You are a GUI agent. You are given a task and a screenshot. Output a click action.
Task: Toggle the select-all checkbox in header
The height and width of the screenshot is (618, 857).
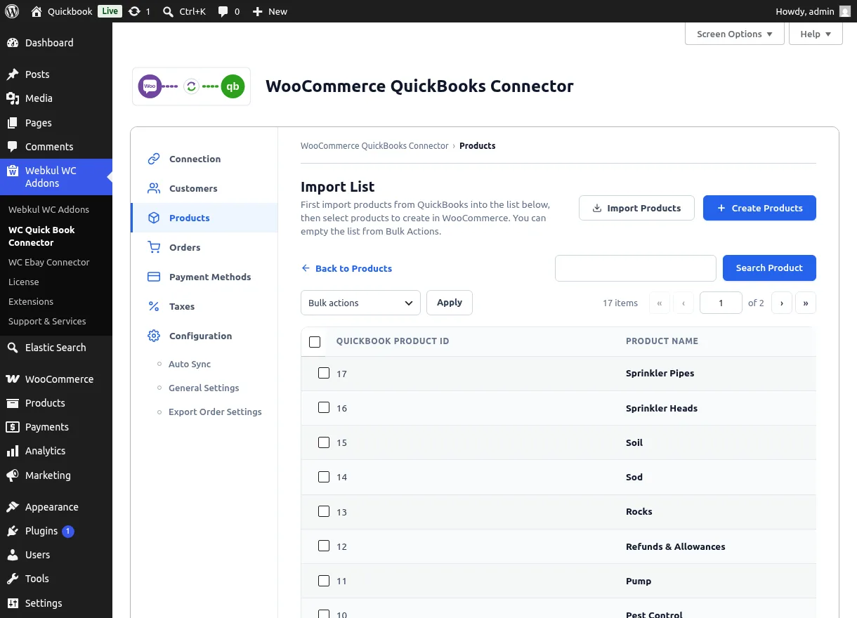pyautogui.click(x=315, y=342)
